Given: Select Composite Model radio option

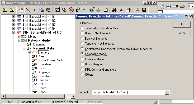Looking at the screenshot, I should click(82, 54).
